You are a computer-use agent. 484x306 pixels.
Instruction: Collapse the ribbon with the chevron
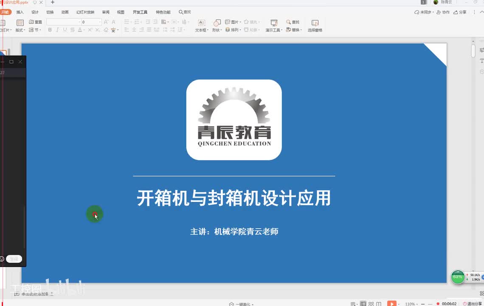481,12
